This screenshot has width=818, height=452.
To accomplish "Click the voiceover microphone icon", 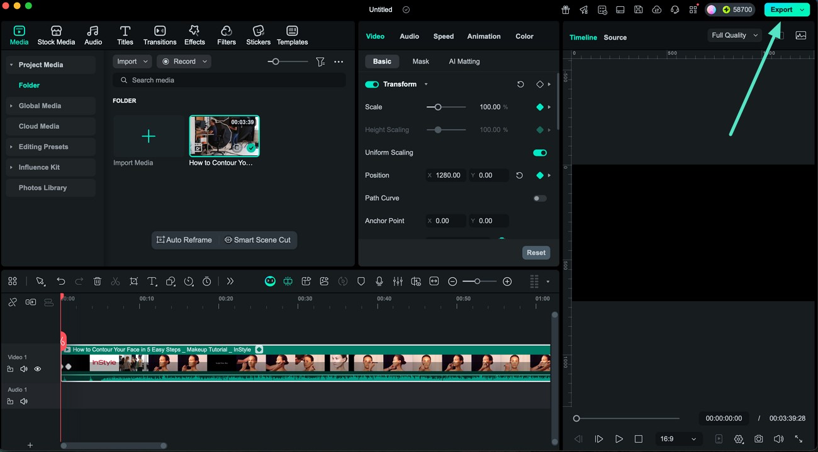I will [x=379, y=281].
